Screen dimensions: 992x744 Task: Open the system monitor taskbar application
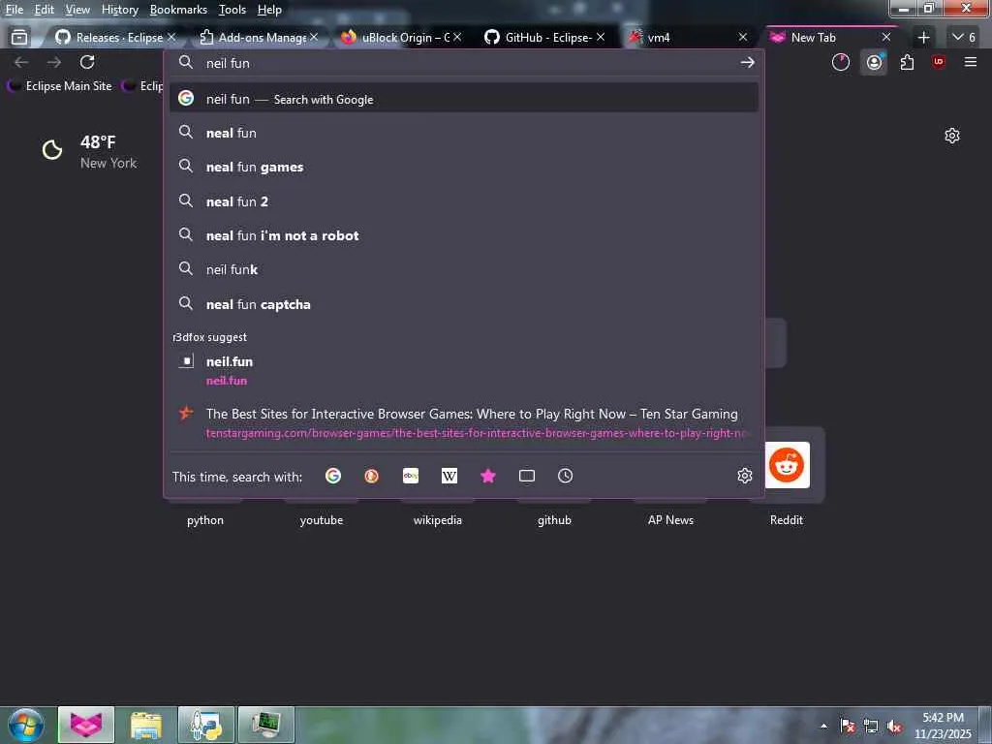click(x=266, y=725)
